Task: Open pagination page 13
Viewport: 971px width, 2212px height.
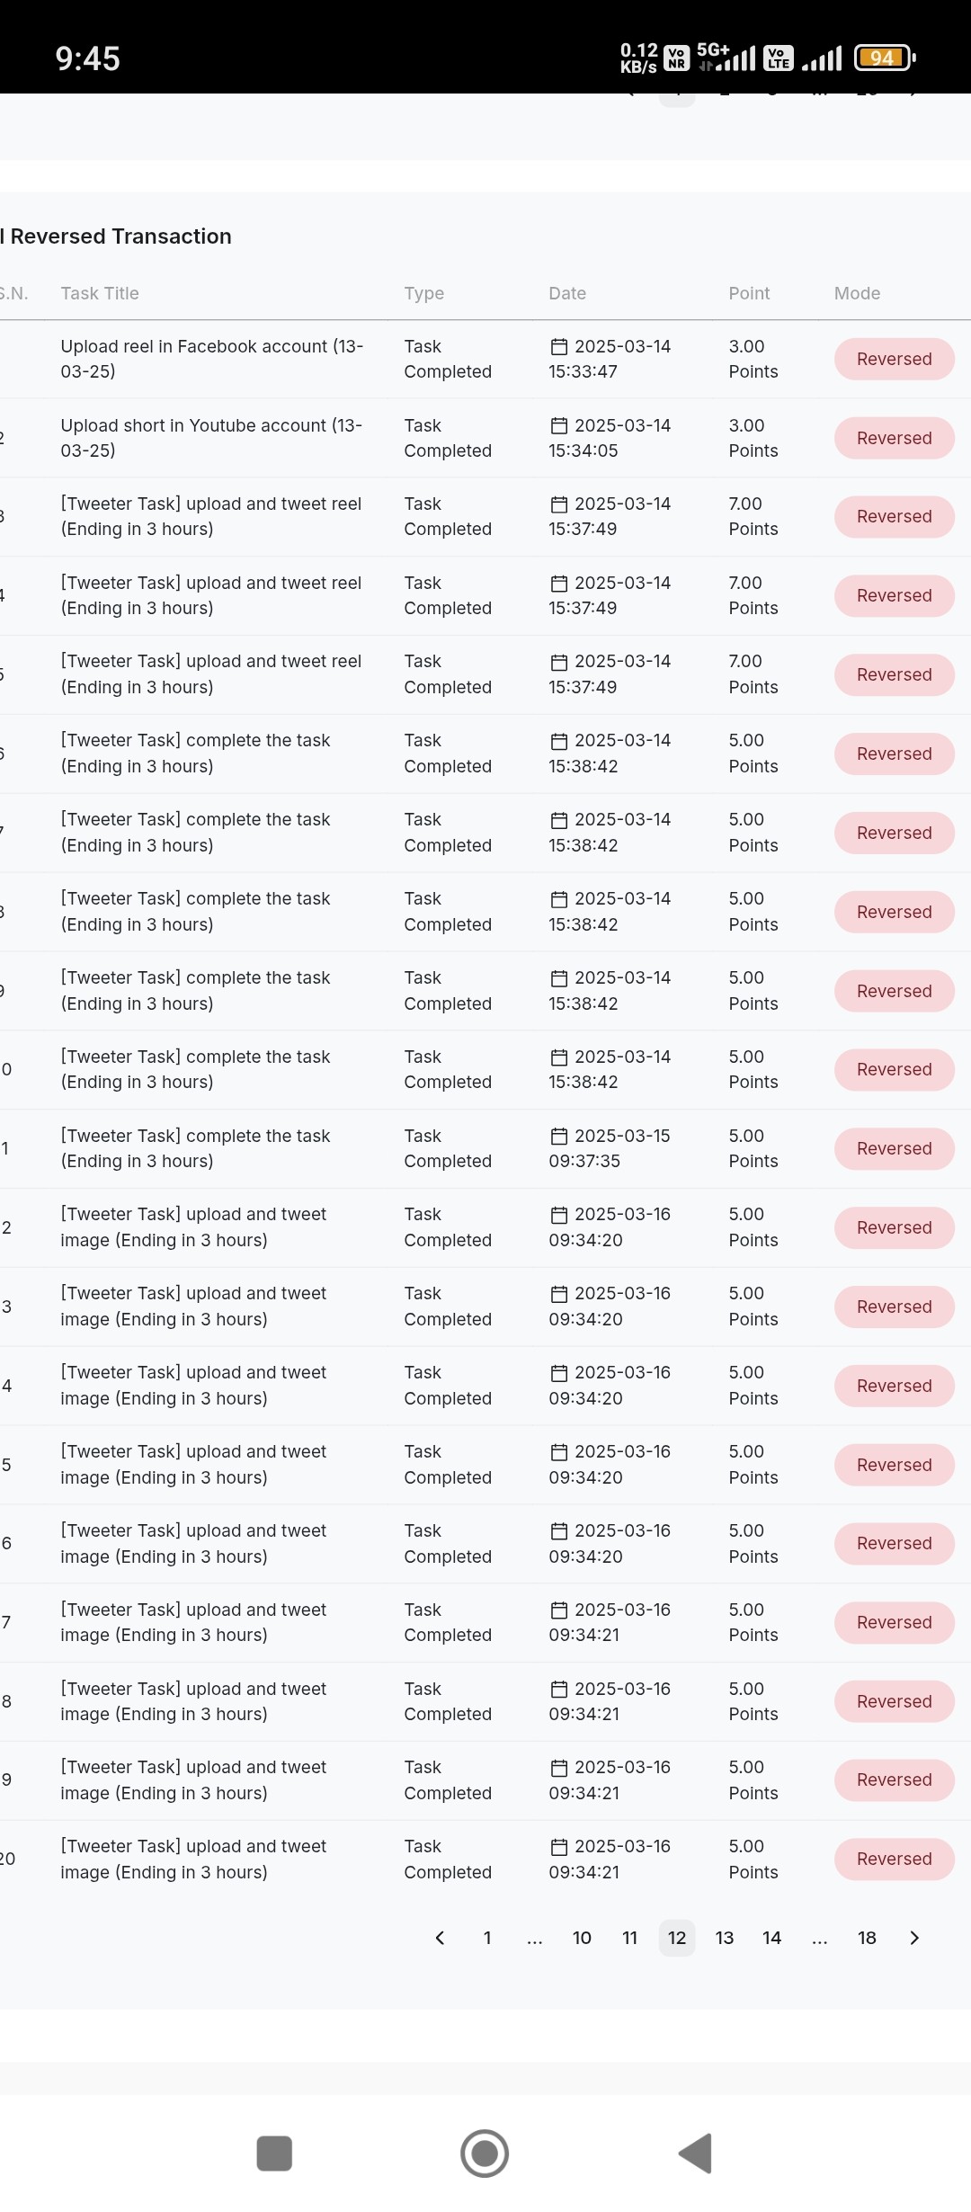Action: coord(725,1938)
